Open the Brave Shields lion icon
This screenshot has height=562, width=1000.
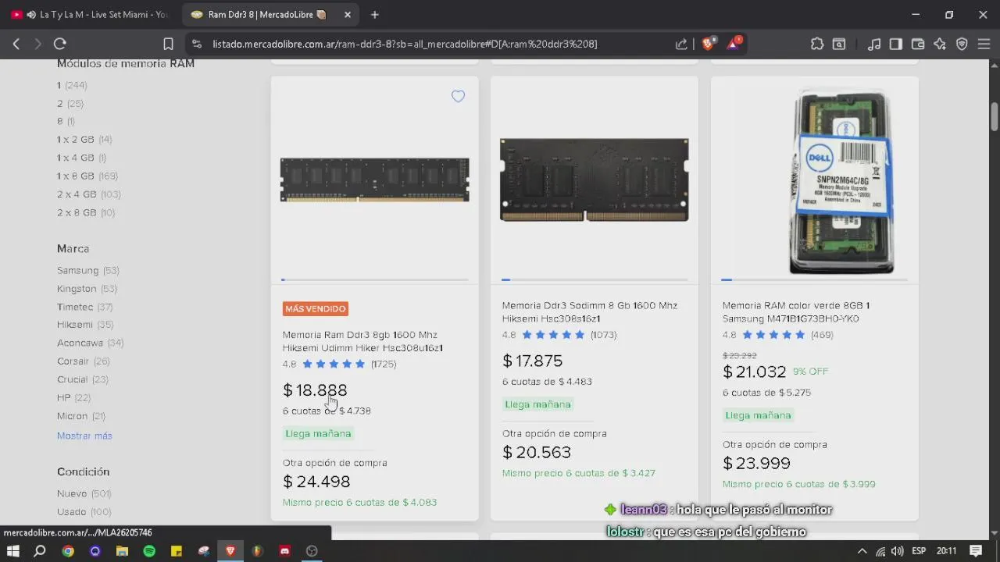click(x=708, y=44)
